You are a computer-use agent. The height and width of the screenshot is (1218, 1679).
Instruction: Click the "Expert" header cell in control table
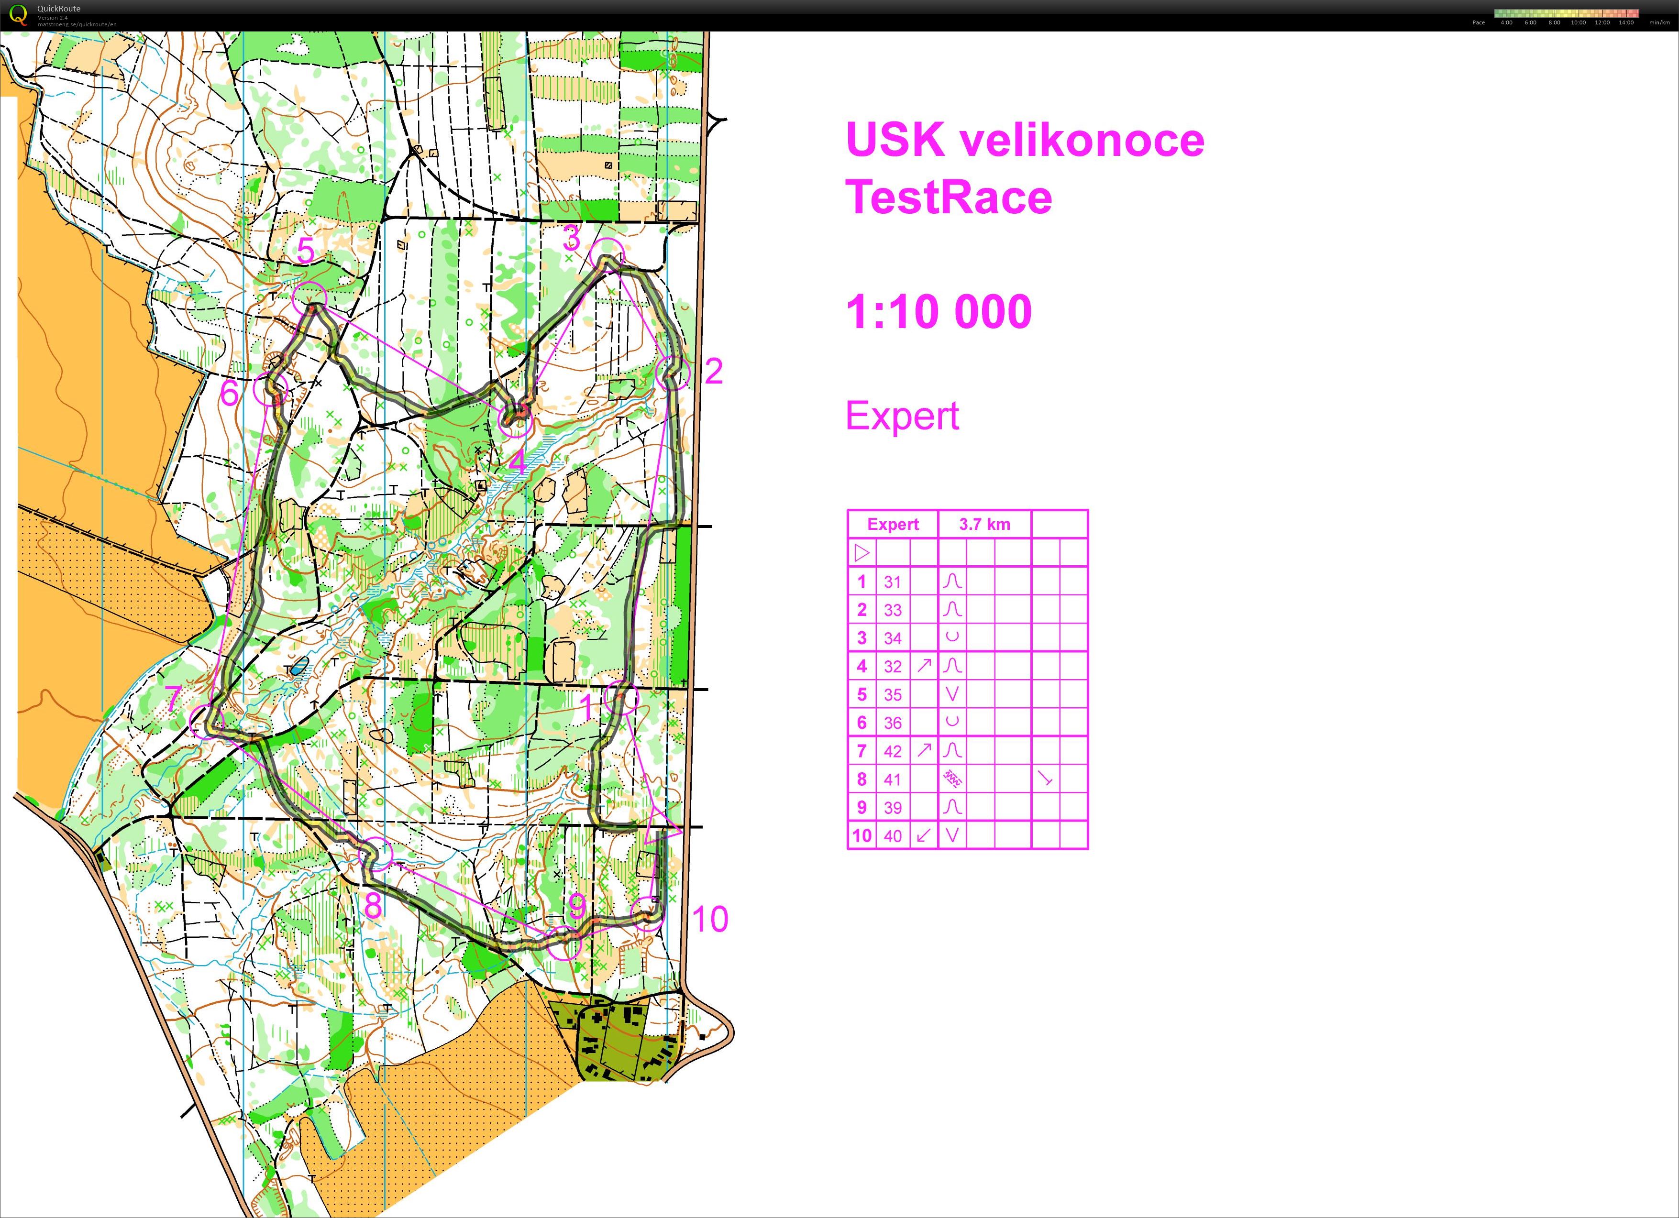[x=893, y=524]
